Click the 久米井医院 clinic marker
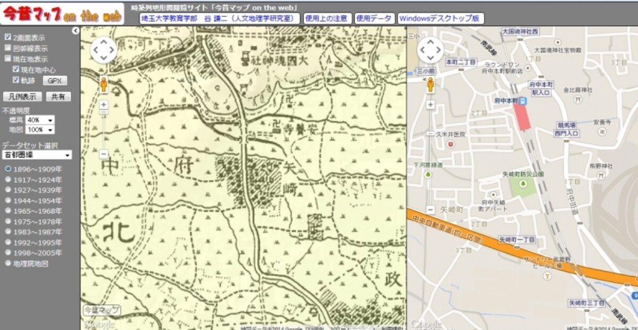 451,143
